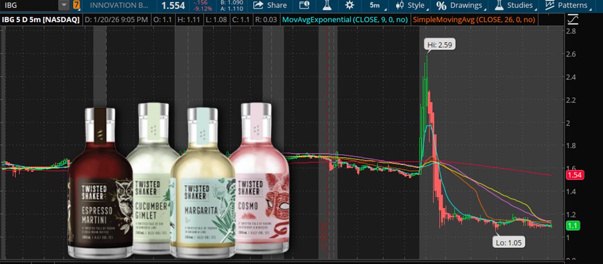Open chart settings gear icon
Image resolution: width=603 pixels, height=264 pixels.
point(349,6)
